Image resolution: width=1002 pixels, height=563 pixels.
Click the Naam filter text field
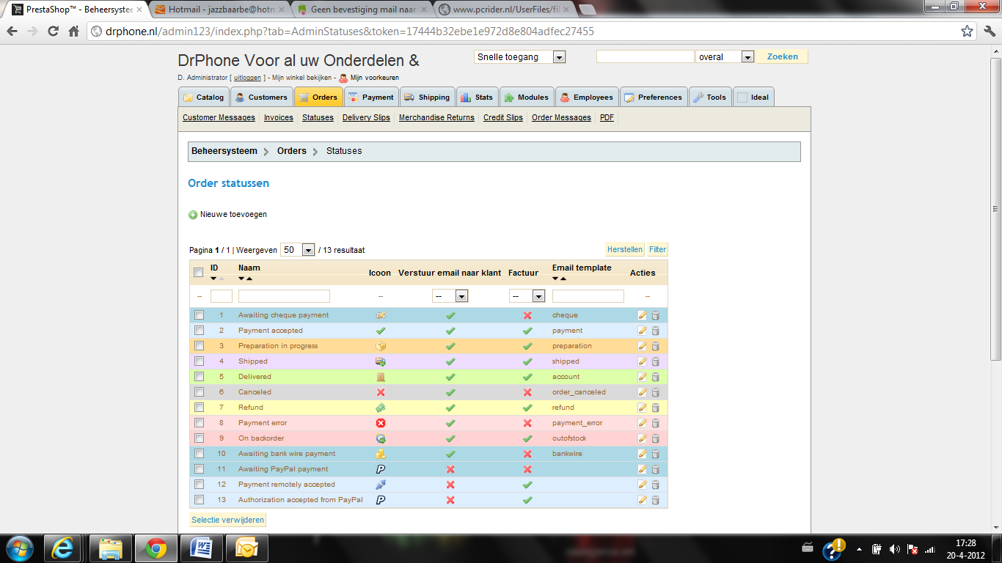point(284,296)
